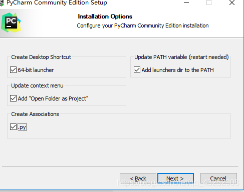The height and width of the screenshot is (192, 244).
Task: Cancel the PyCharm installation
Action: point(218,178)
